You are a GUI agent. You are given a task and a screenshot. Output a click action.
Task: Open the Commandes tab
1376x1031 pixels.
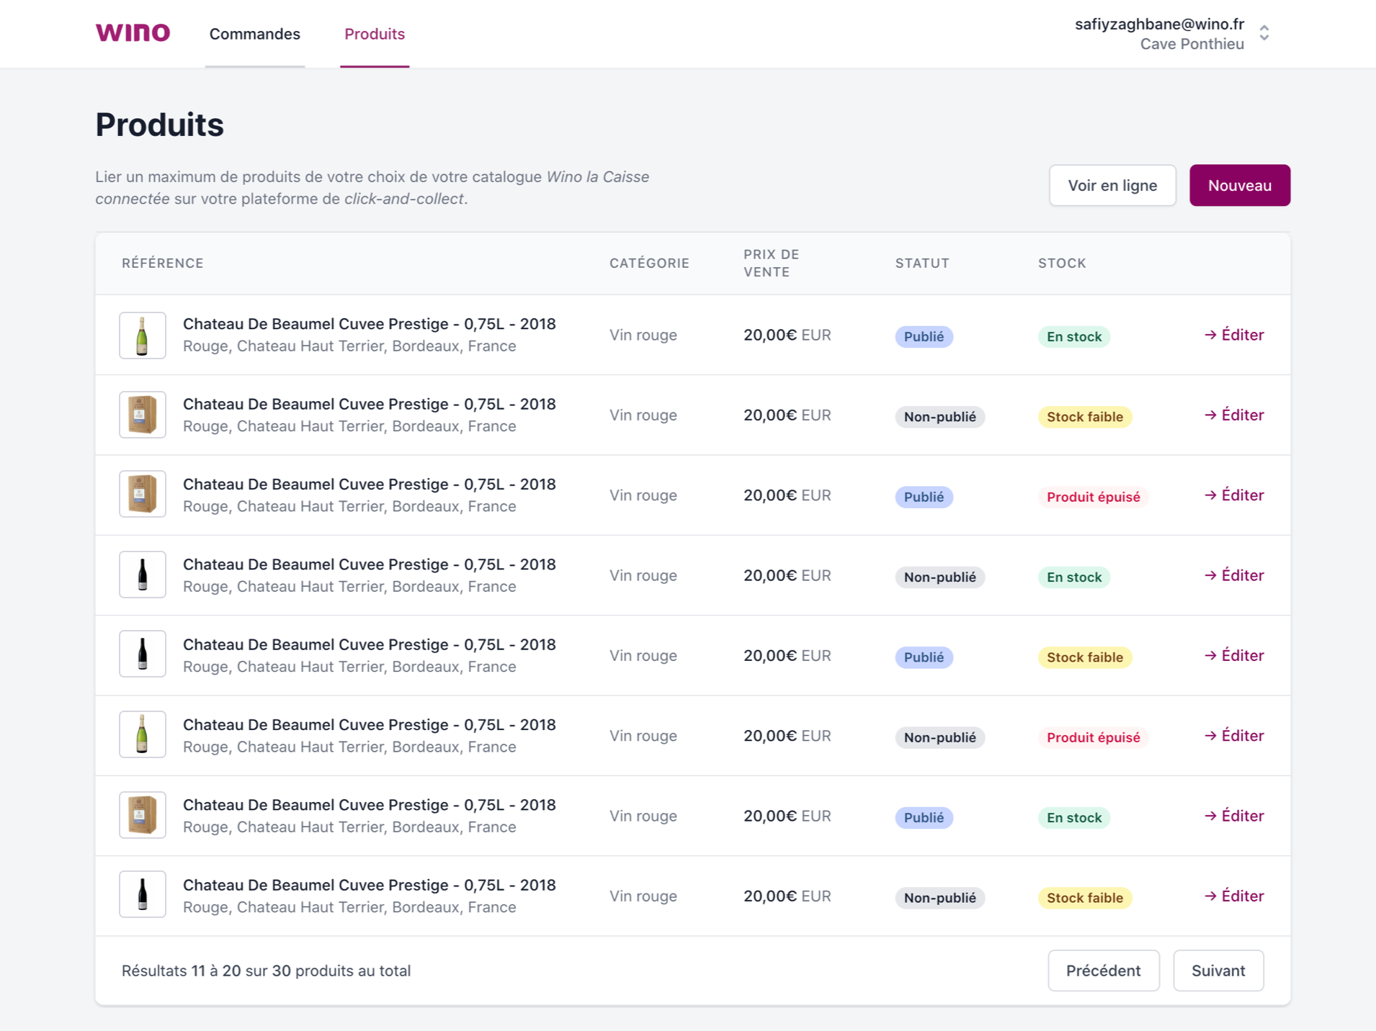click(254, 34)
